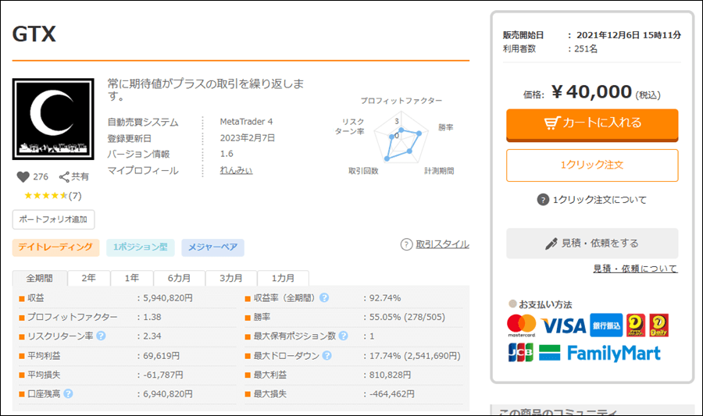
Task: Open 見積・依頼について link
Action: 635,269
